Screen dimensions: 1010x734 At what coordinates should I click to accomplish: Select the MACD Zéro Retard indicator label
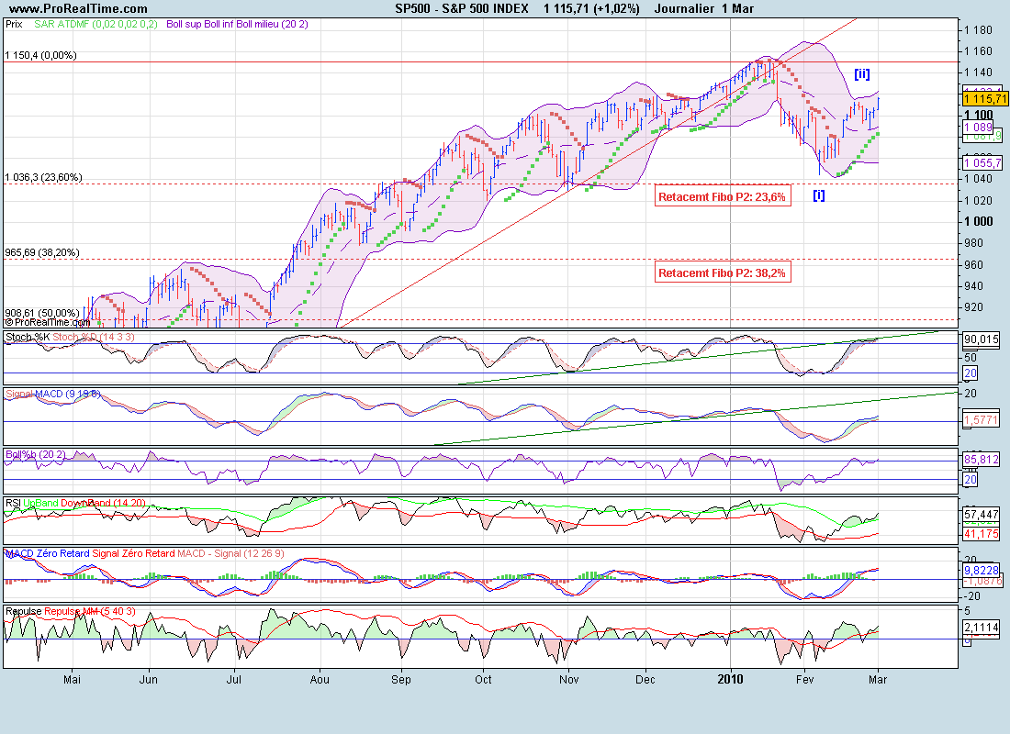[x=47, y=553]
